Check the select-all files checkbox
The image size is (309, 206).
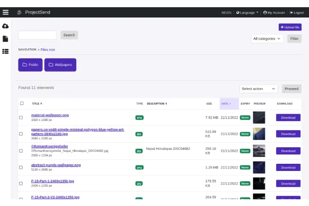(22, 104)
